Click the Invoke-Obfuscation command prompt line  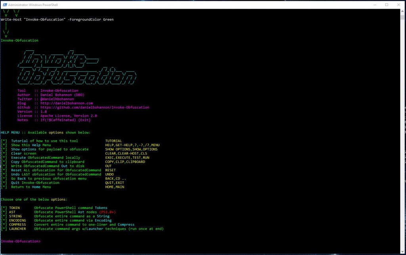pos(20,241)
